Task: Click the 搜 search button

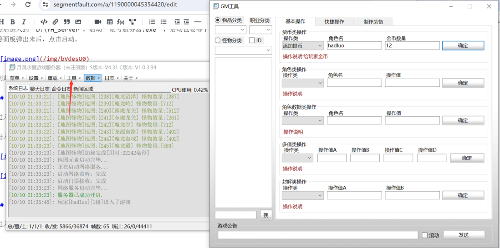Action: click(266, 215)
